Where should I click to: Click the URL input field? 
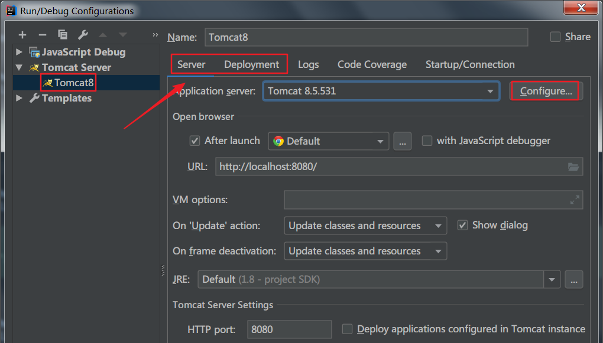pos(399,166)
